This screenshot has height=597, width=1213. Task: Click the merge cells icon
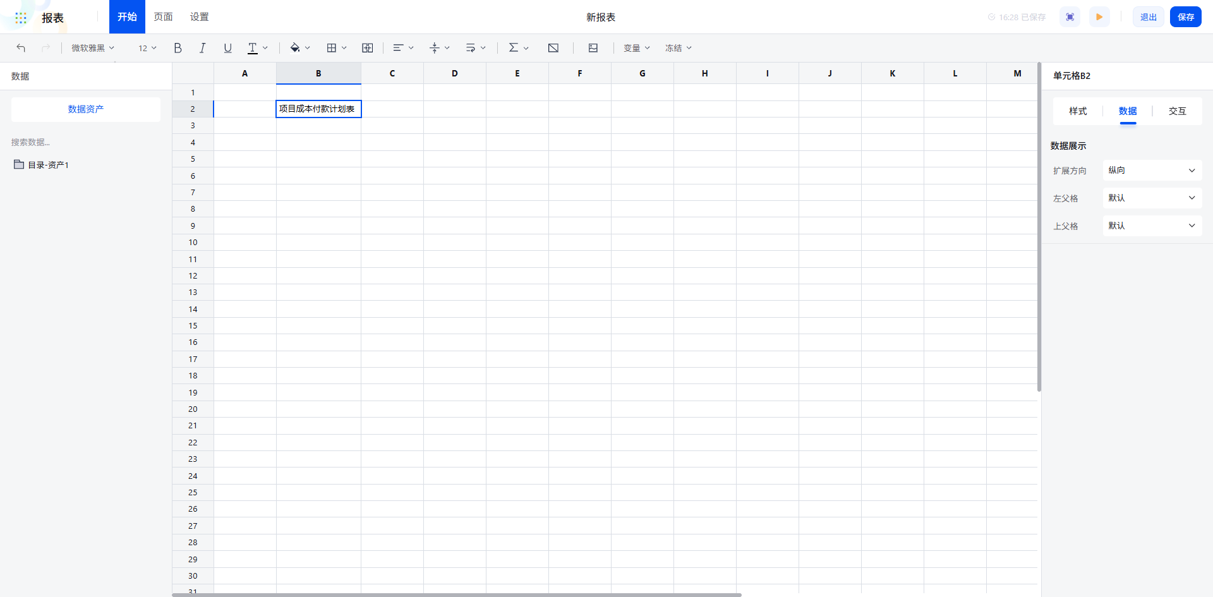pos(368,48)
